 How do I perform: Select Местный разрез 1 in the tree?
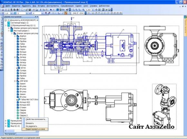pyautogui.click(x=21, y=31)
